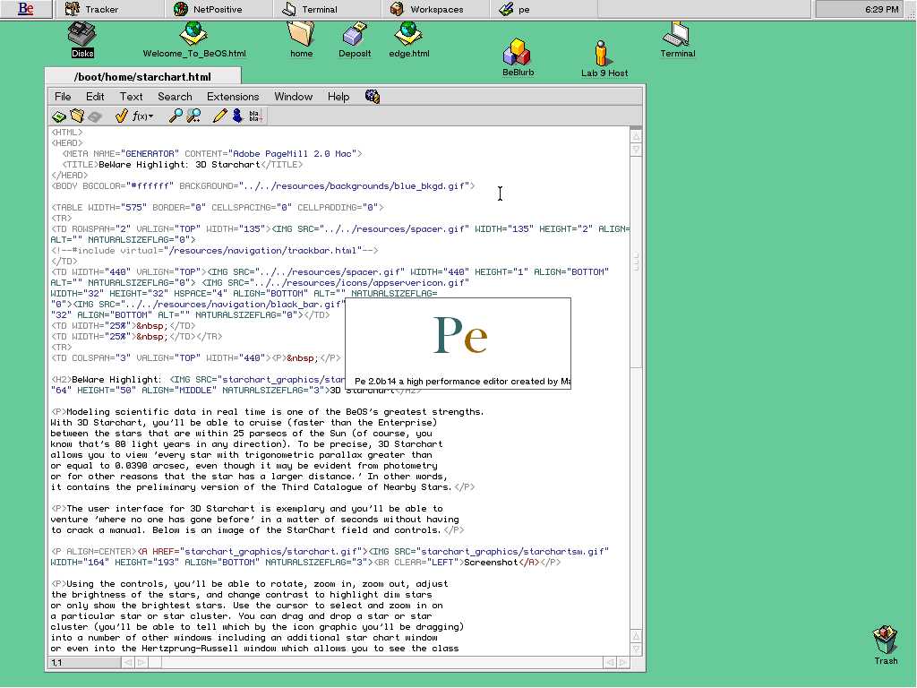Open the Text menu
Screen dimensions: 917x688
pos(131,97)
